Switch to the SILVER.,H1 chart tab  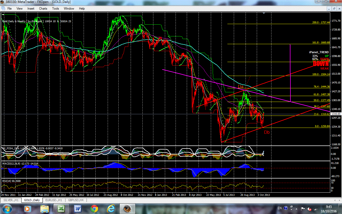click(11, 200)
